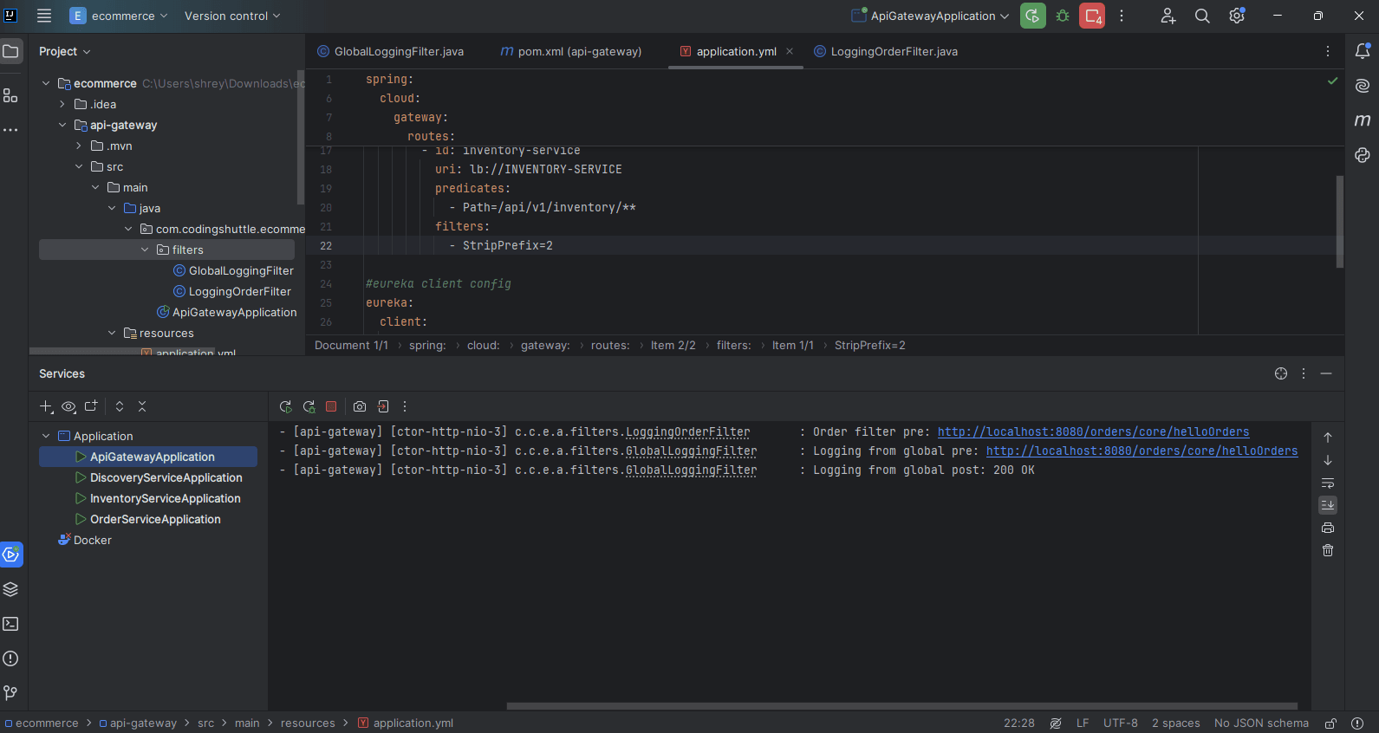This screenshot has width=1379, height=733.
Task: Switch to GlobalLoggingFilter.java tab
Action: [390, 51]
